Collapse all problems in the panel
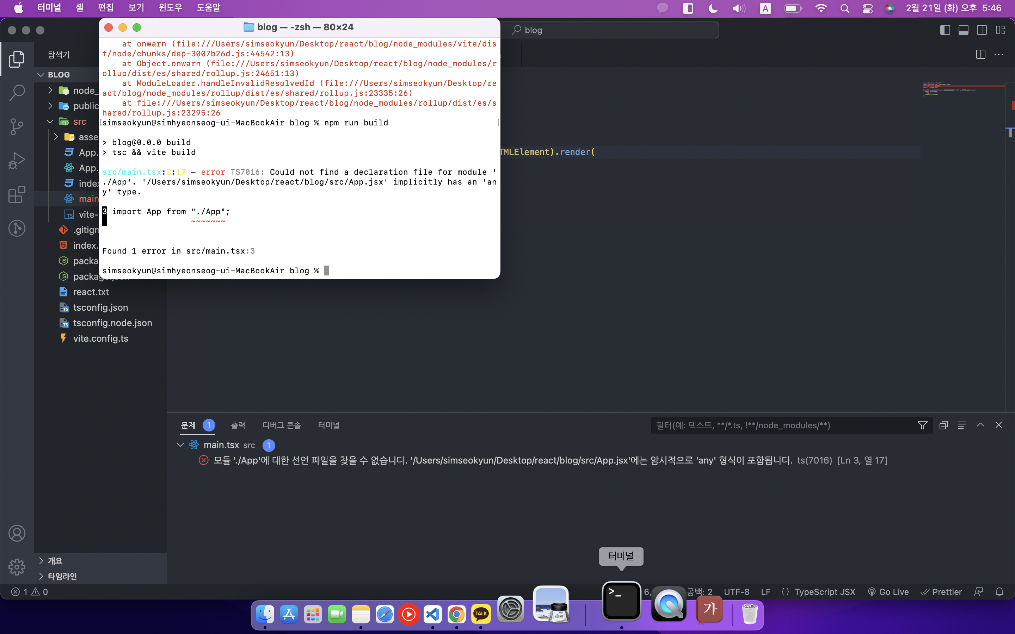Viewport: 1015px width, 634px height. (944, 425)
